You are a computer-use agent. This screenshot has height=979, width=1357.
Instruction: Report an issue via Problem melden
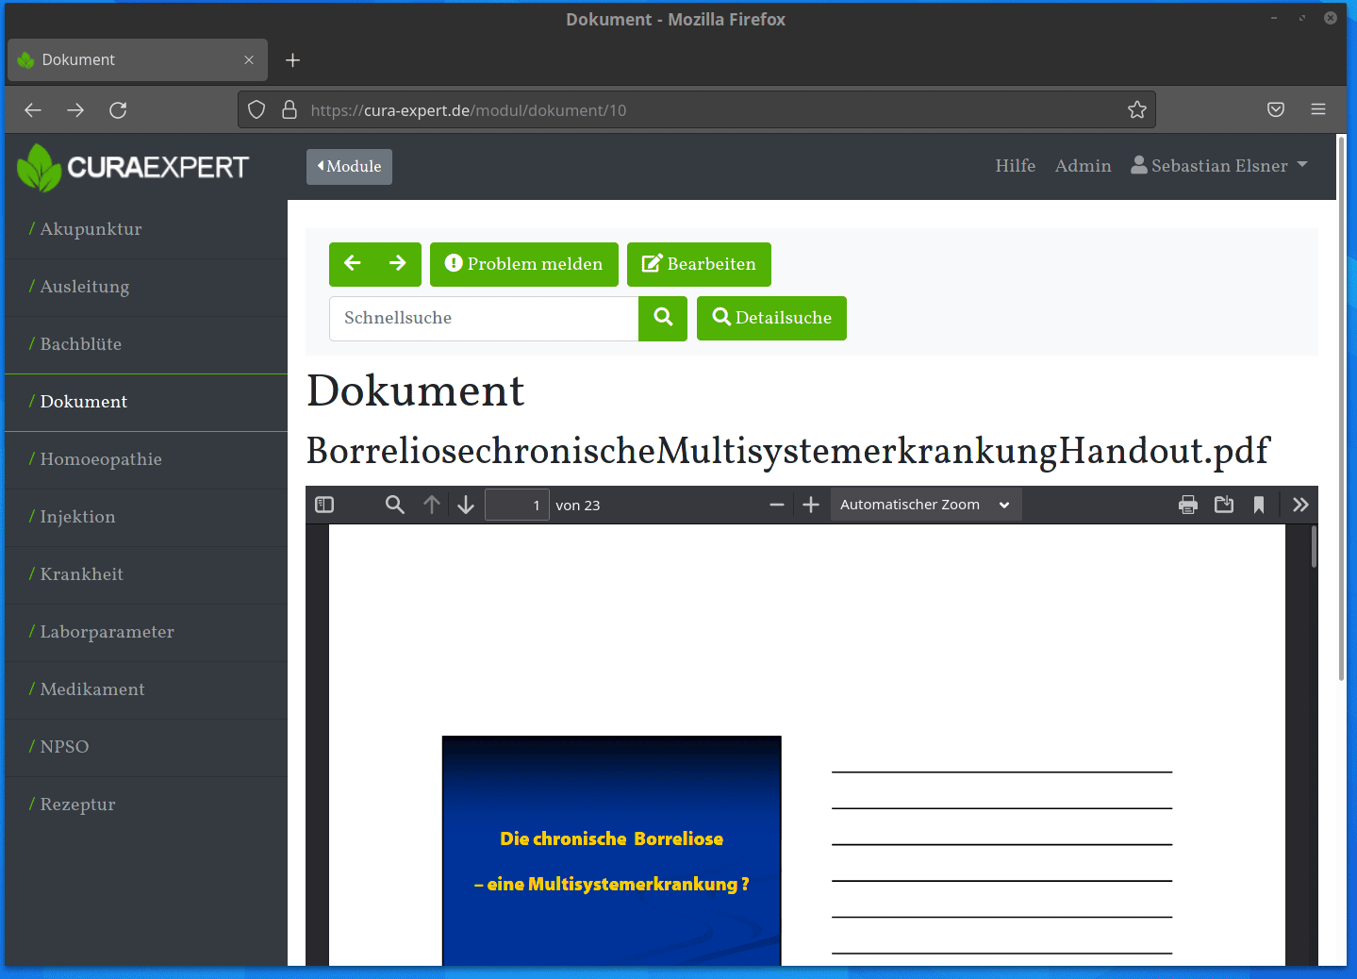523,264
